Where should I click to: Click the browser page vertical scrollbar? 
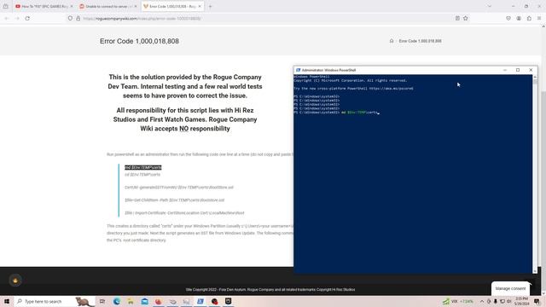(x=543, y=160)
